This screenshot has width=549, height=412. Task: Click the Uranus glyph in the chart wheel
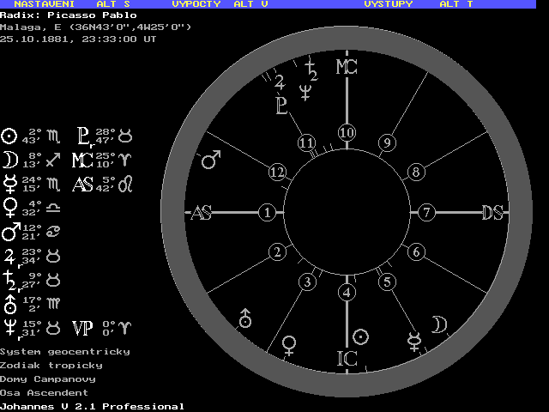pos(246,318)
